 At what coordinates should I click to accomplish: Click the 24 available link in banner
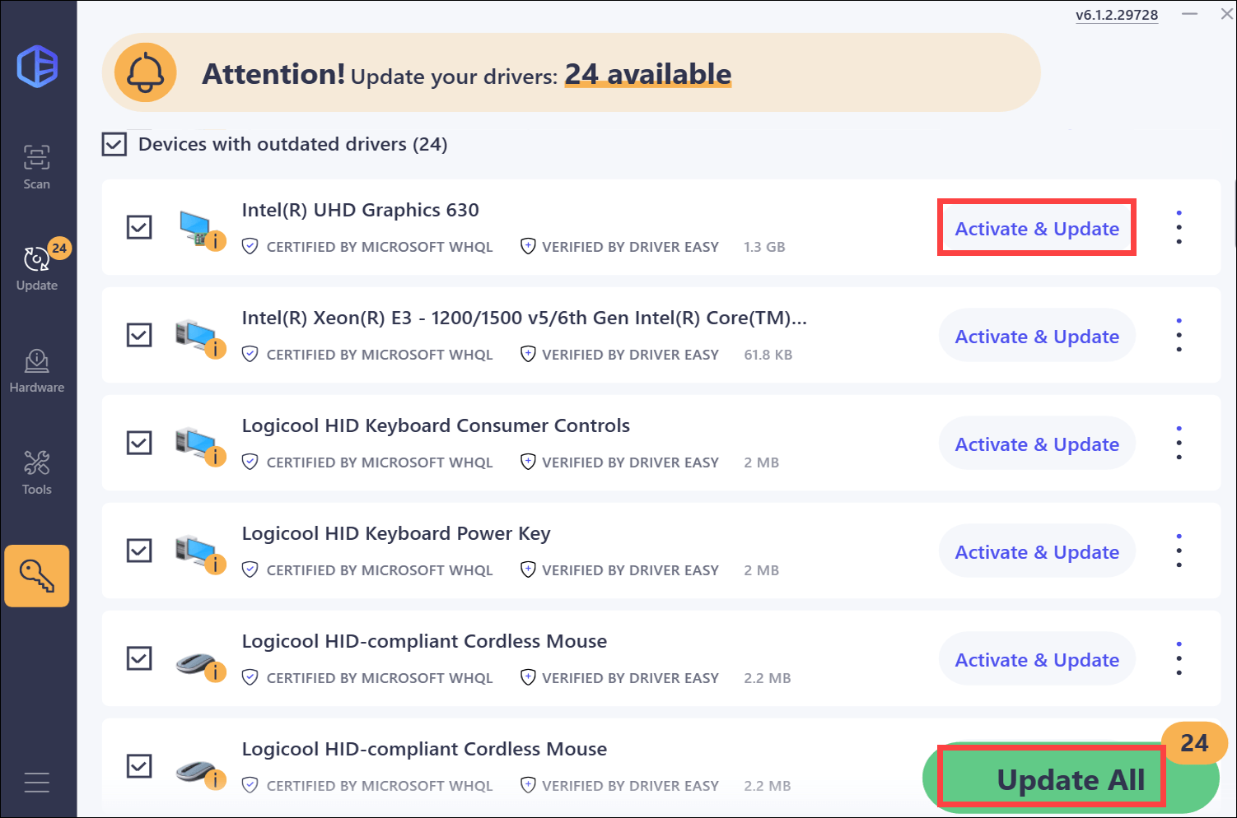point(647,74)
